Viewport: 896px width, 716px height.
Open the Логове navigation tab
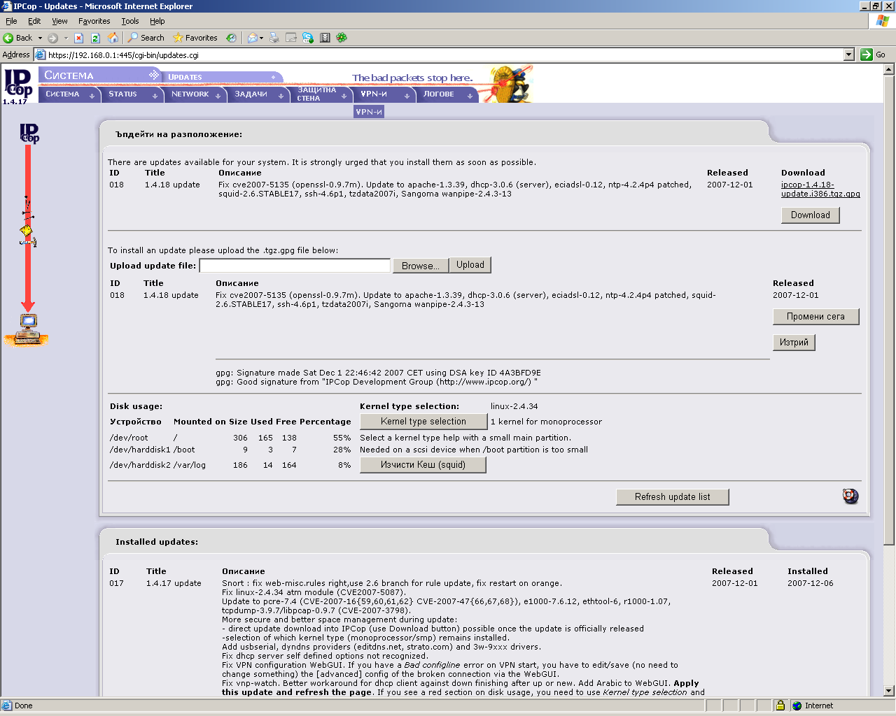[x=448, y=94]
